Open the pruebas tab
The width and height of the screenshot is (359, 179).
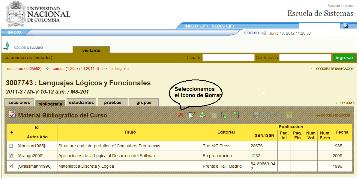(x=113, y=102)
